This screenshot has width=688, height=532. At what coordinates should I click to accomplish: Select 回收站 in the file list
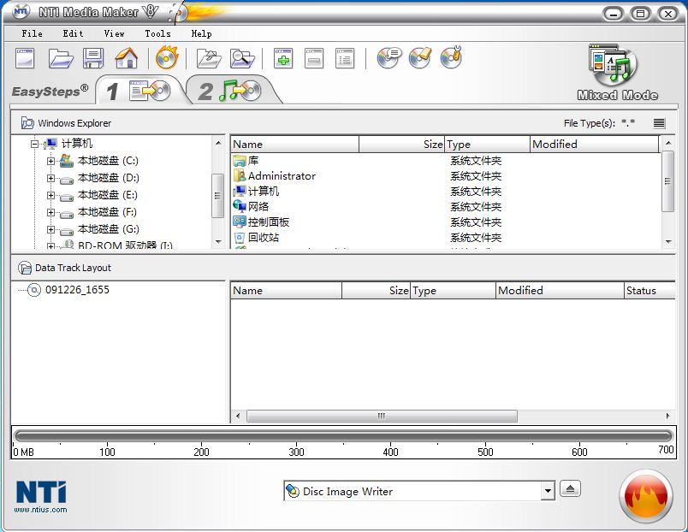click(x=264, y=237)
